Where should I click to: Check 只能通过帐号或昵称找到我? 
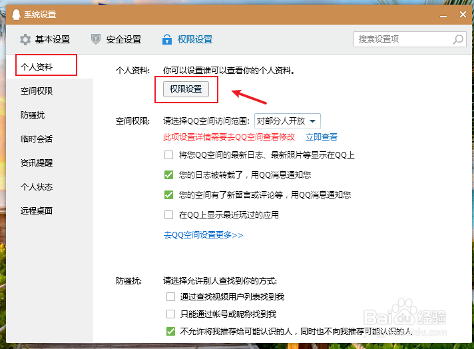(x=171, y=314)
